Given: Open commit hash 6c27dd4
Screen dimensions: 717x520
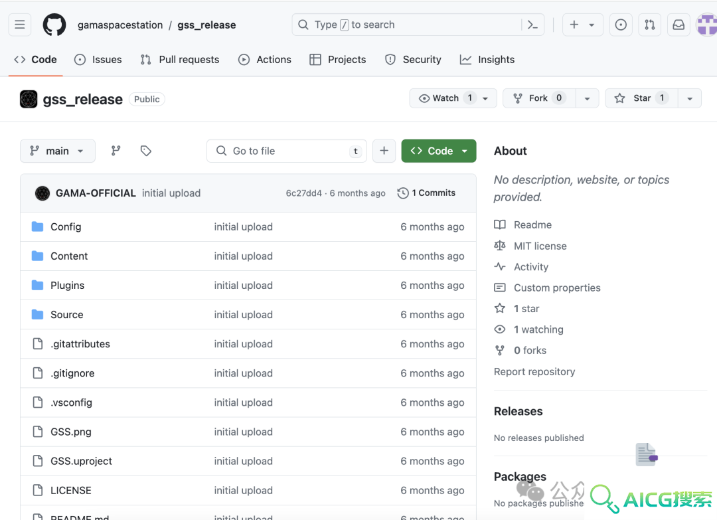Looking at the screenshot, I should [303, 193].
